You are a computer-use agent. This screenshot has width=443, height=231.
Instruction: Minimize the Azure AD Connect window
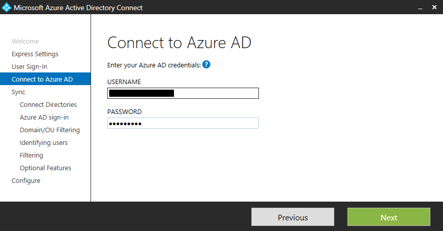420,8
